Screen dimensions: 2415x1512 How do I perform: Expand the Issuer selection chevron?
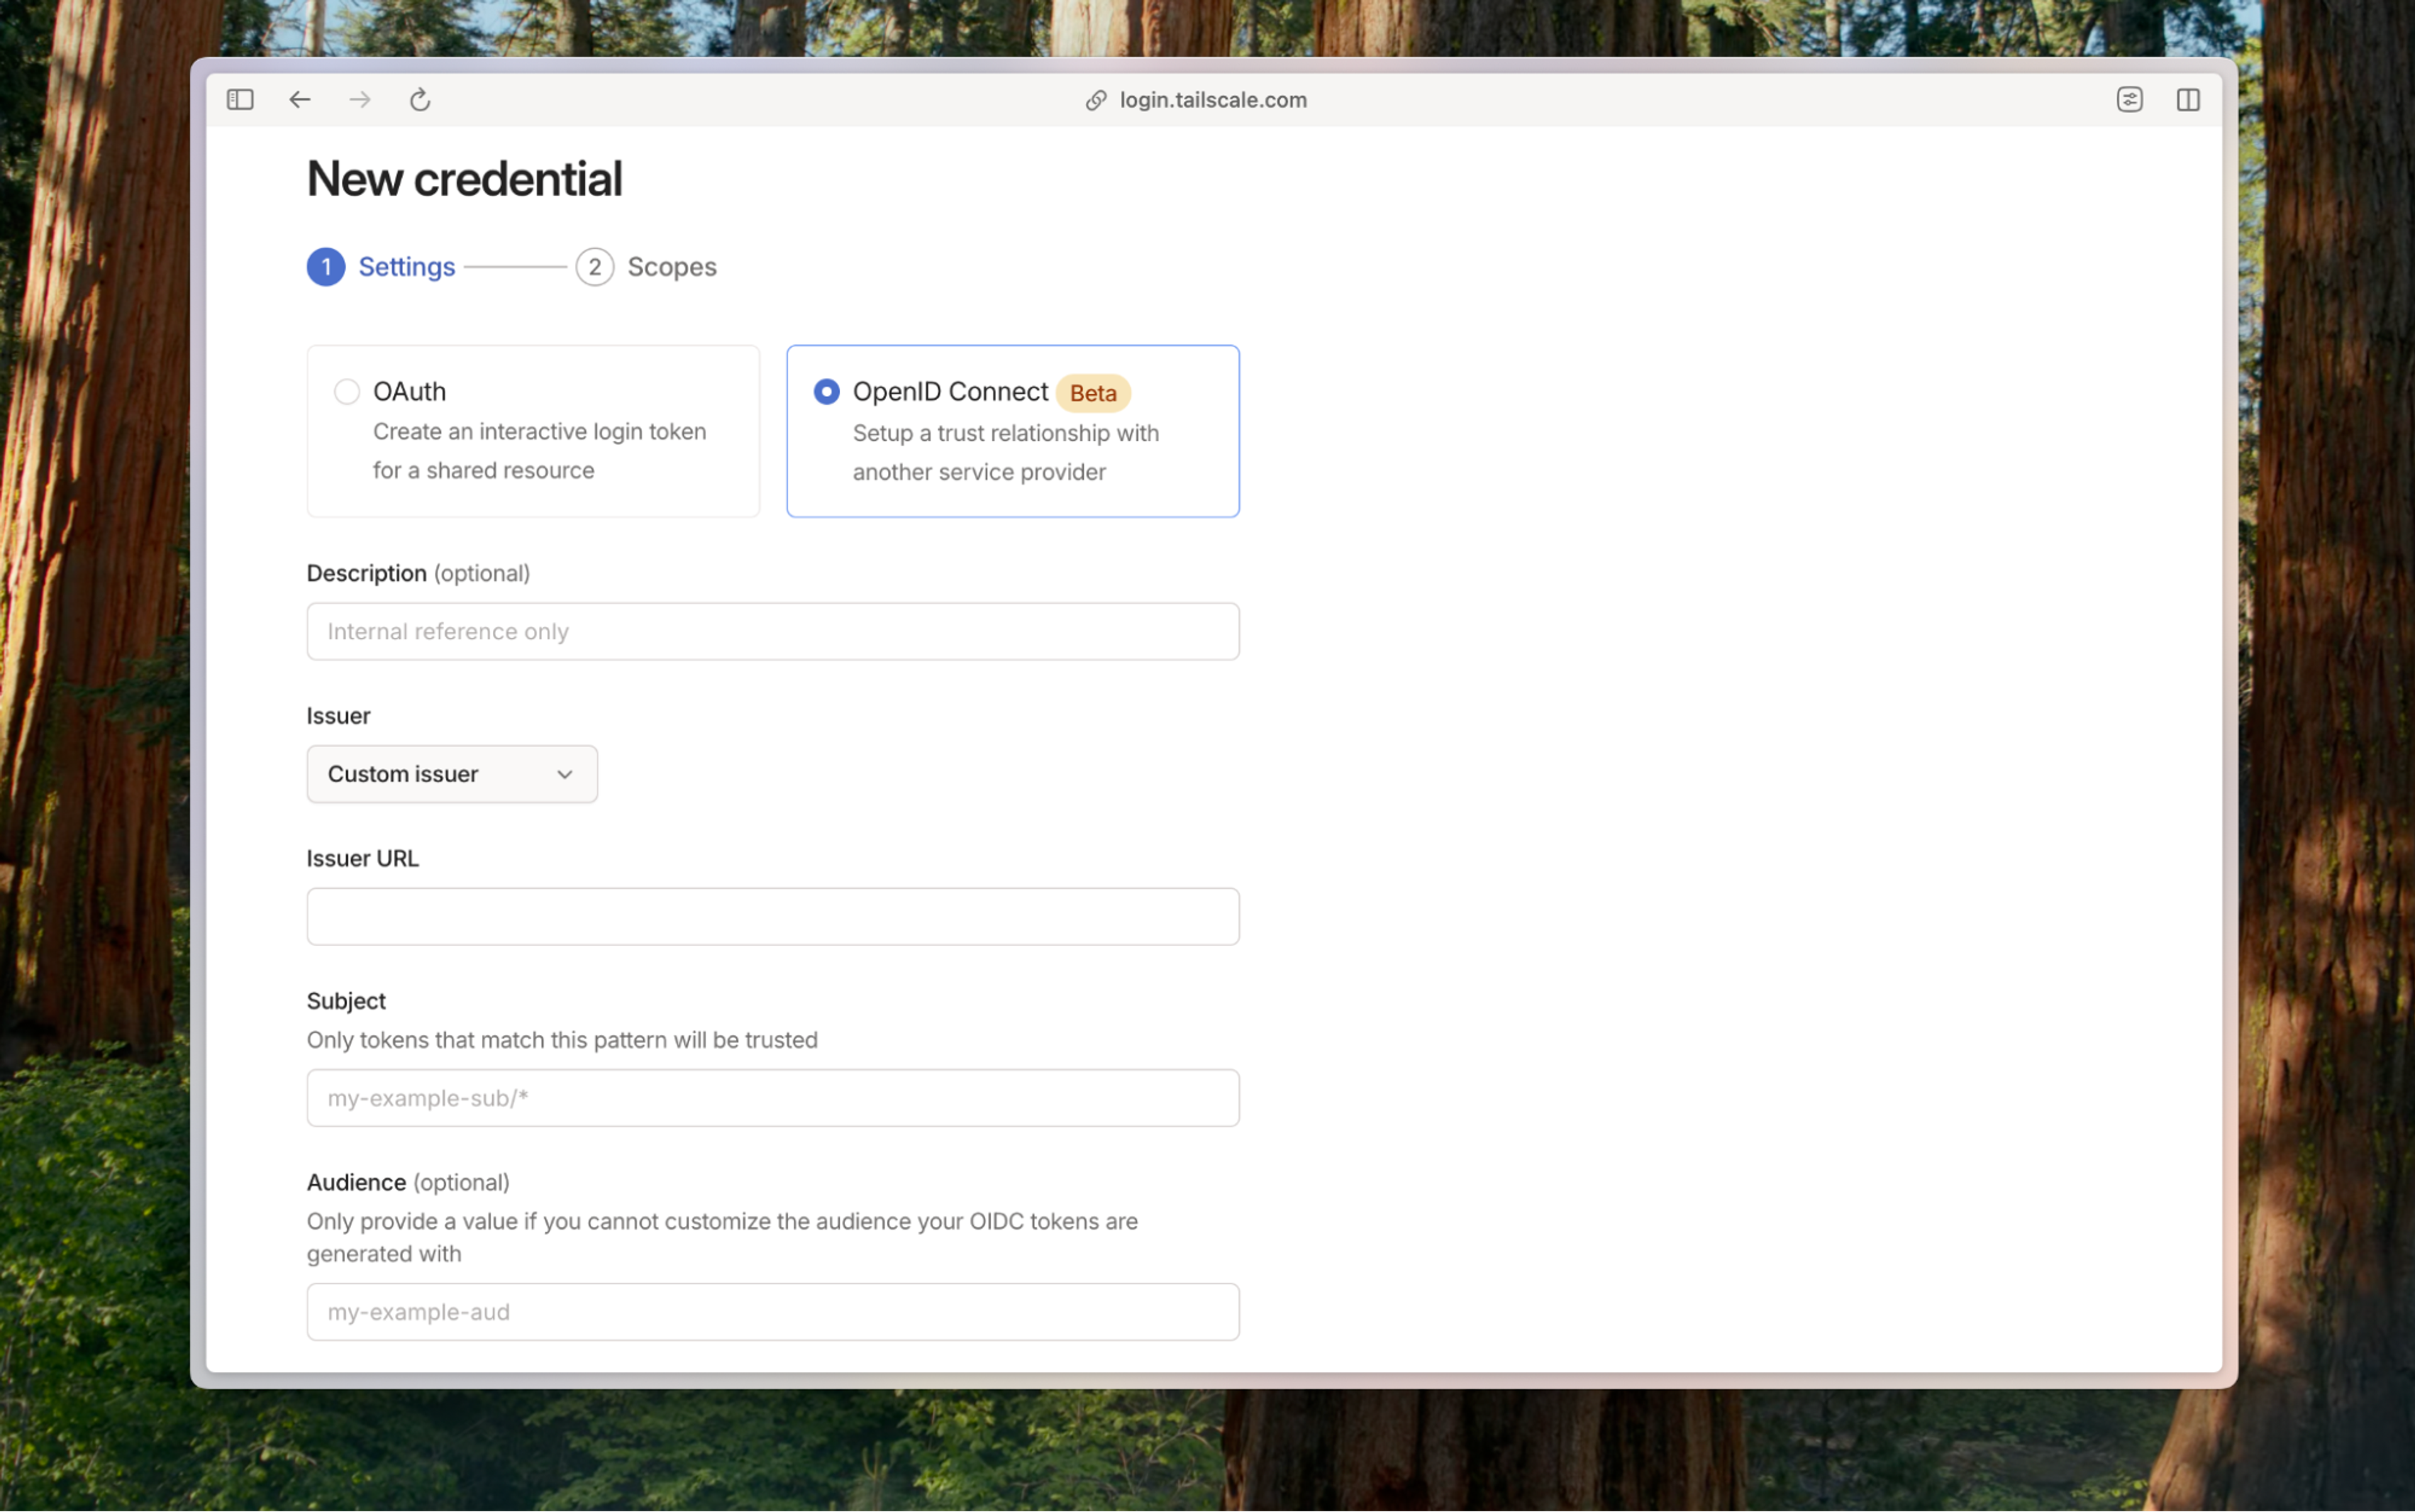click(x=564, y=773)
